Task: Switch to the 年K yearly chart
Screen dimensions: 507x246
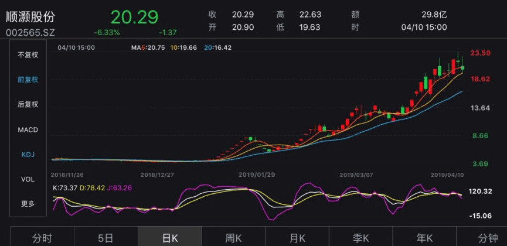Action: [424, 238]
